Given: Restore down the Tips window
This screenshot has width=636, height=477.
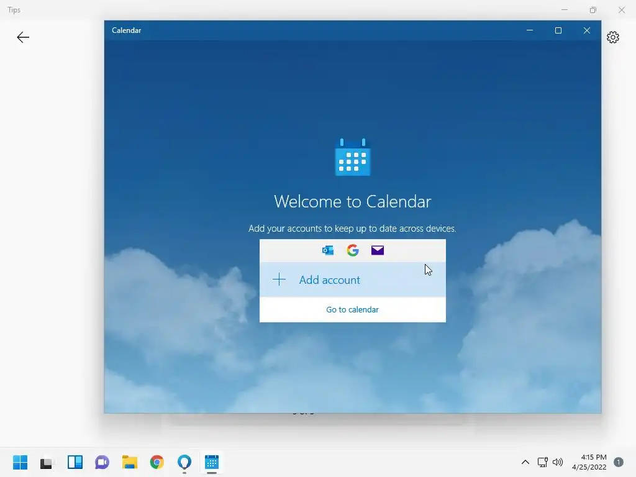Looking at the screenshot, I should (593, 10).
